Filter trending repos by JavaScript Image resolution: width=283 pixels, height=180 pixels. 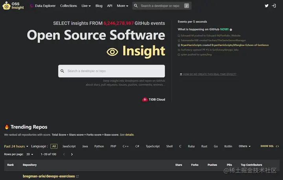[69, 146]
